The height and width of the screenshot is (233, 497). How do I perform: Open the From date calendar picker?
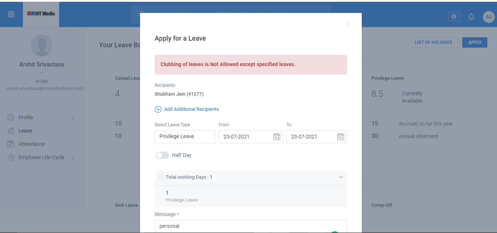pyautogui.click(x=276, y=137)
